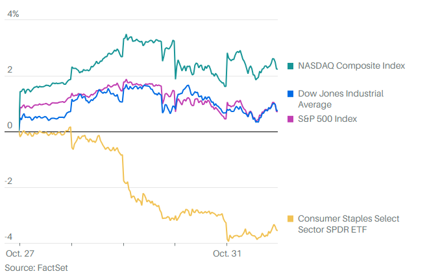Click the black zero baseline of the chart
Image resolution: width=429 pixels, height=276 pixels.
click(x=148, y=132)
